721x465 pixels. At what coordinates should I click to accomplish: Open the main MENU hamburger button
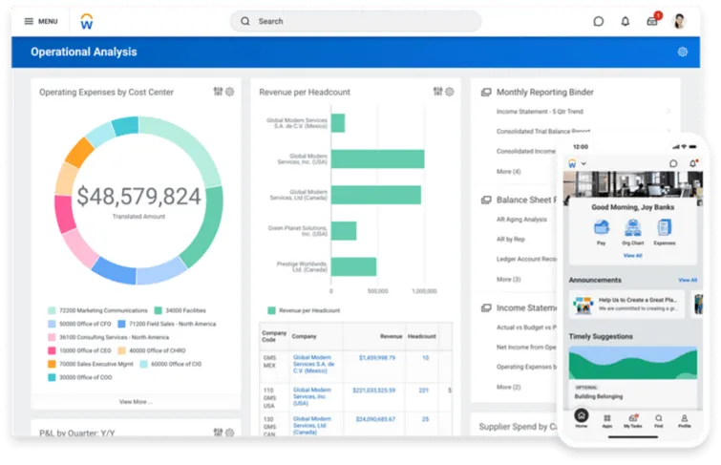pos(41,21)
